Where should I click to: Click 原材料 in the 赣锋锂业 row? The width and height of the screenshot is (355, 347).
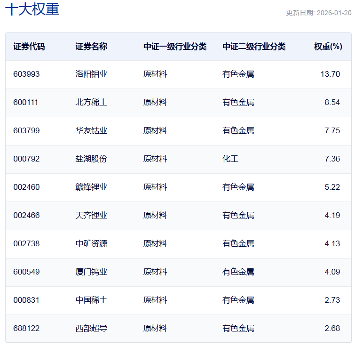pos(155,187)
